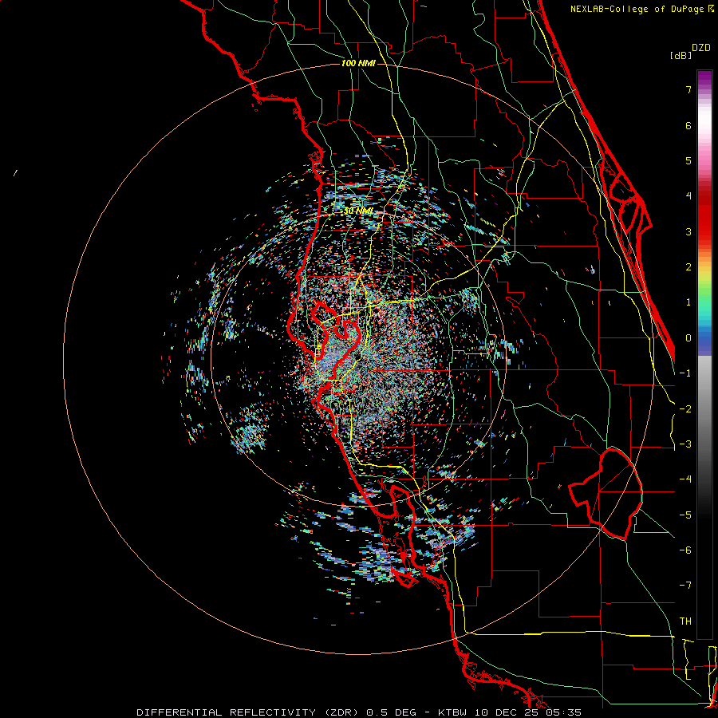
Task: Click the -7 dB color scale label
Action: 685,586
